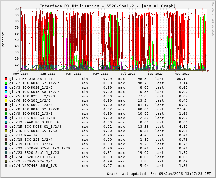Image resolution: width=216 pixels, height=178 pixels.
Task: Click the Jul 2025 x-axis label
Action: 128,74
